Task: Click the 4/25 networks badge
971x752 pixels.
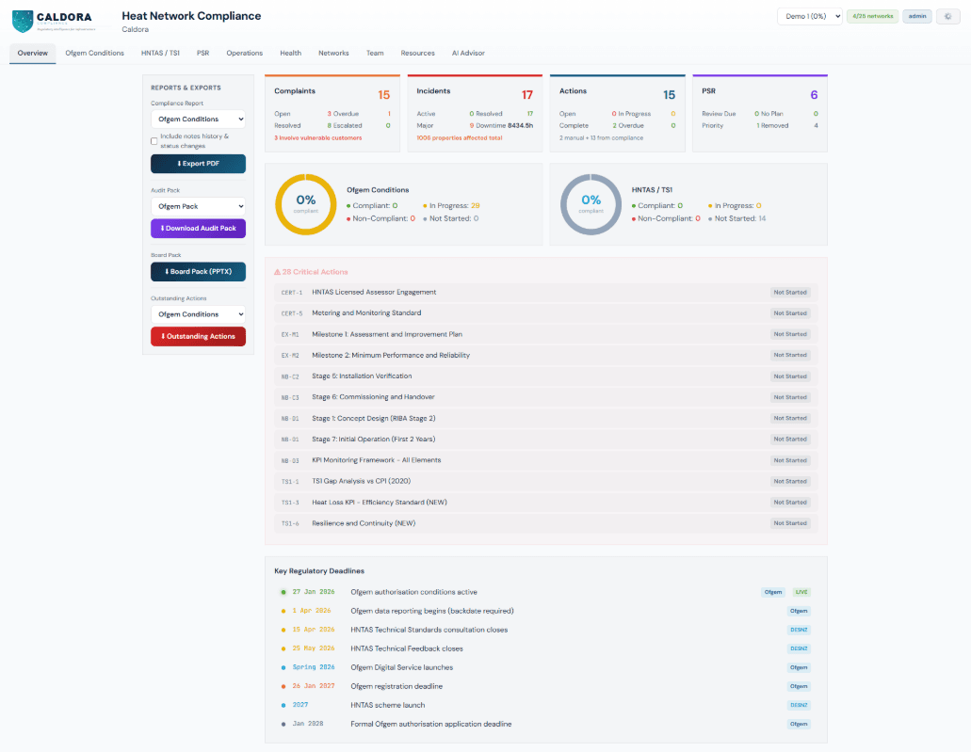Action: pos(872,16)
